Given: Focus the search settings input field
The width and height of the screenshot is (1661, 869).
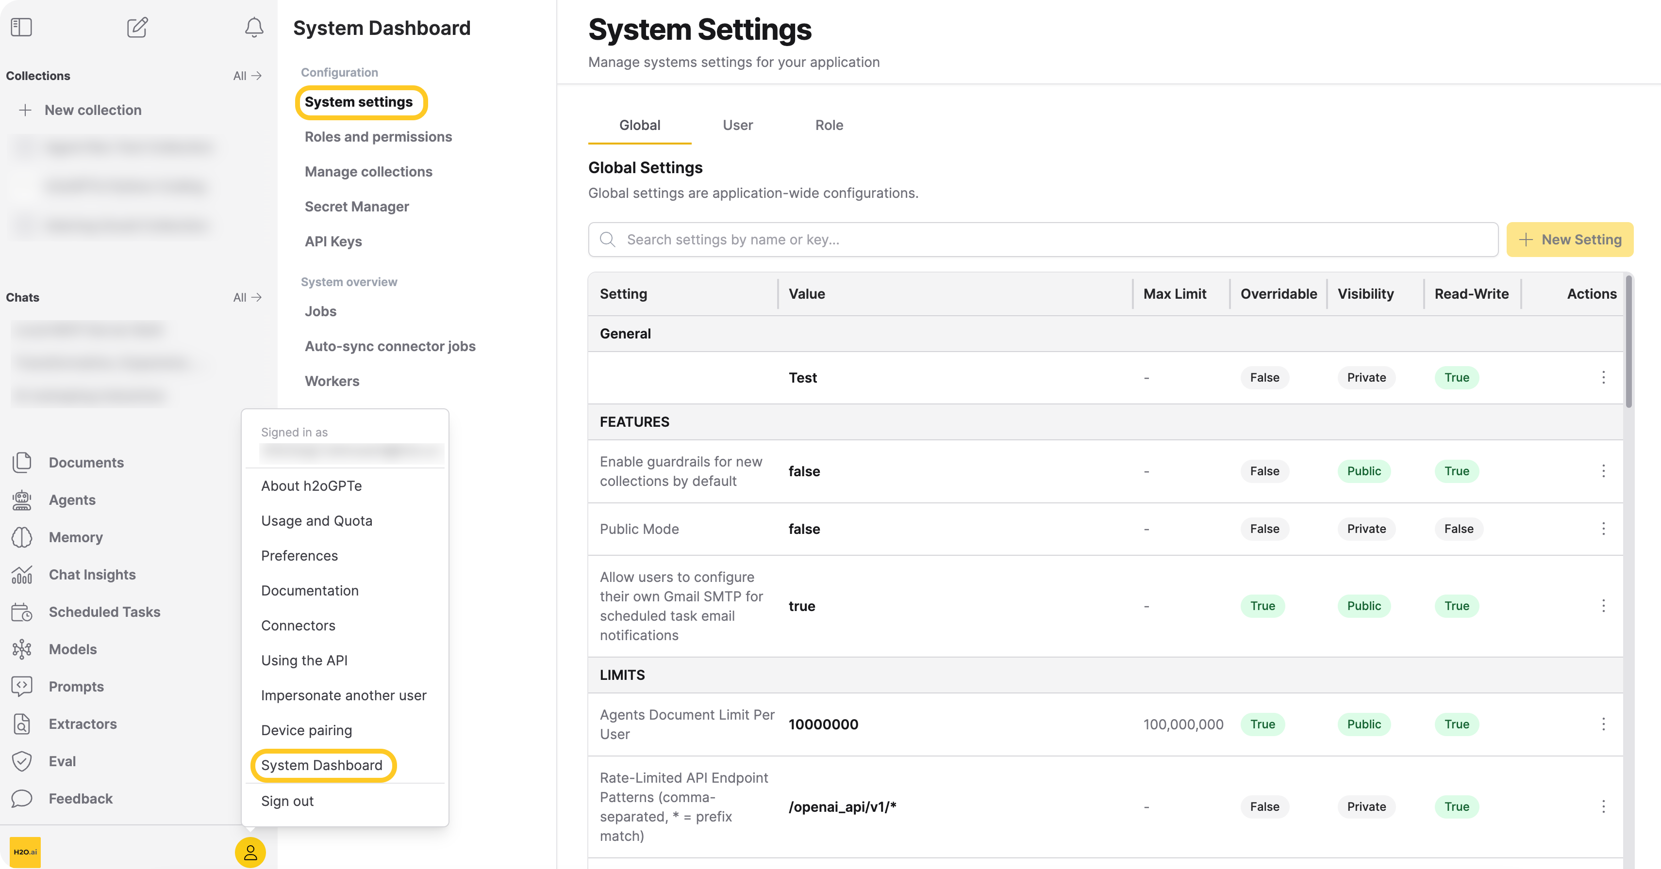Looking at the screenshot, I should click(1043, 240).
